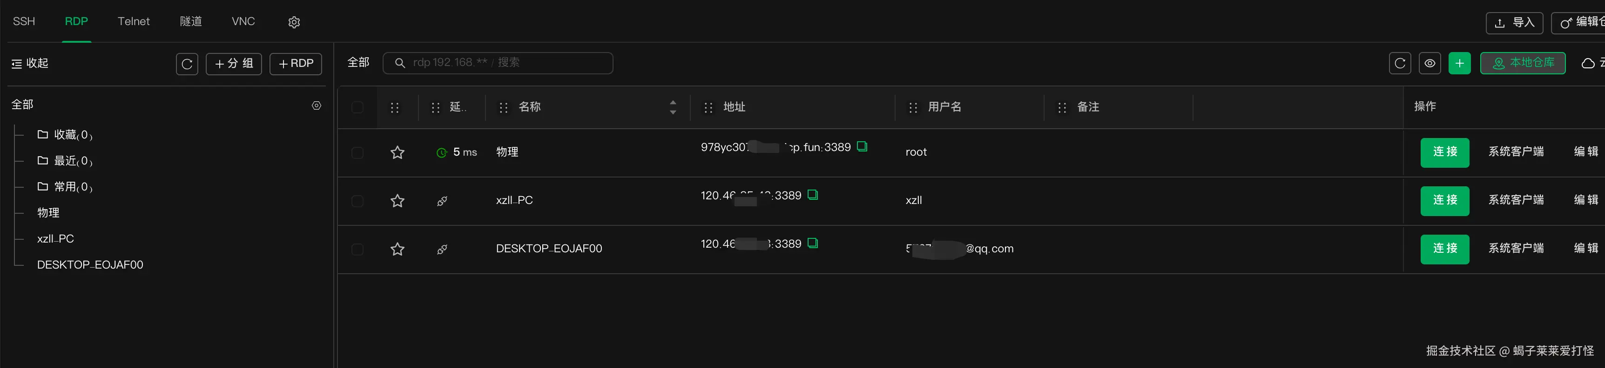This screenshot has height=368, width=1605.
Task: Copy address of xzll_PC row
Action: coord(812,195)
